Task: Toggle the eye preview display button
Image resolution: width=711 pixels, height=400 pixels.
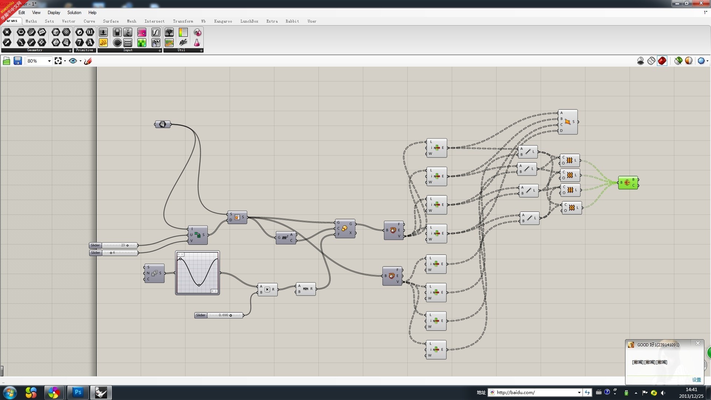Action: [73, 61]
